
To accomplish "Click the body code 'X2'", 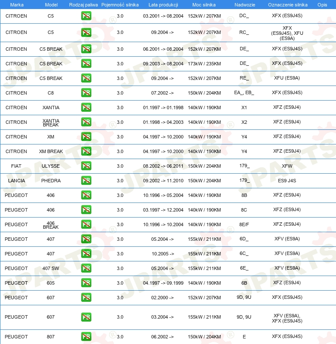I will pyautogui.click(x=244, y=122).
